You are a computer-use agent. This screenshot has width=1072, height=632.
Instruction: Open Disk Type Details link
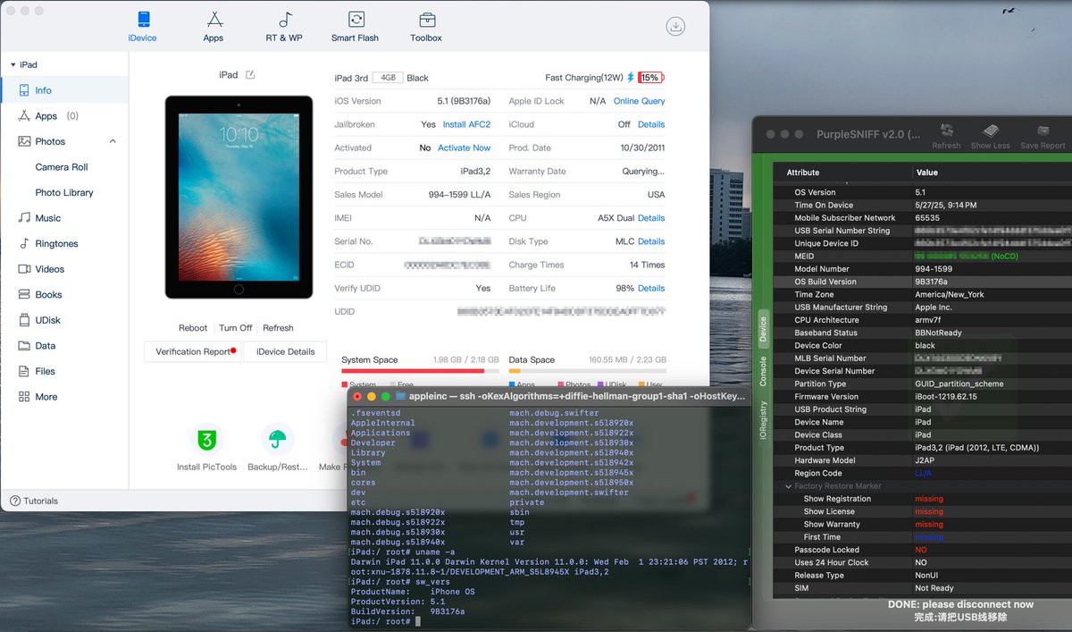click(x=651, y=241)
